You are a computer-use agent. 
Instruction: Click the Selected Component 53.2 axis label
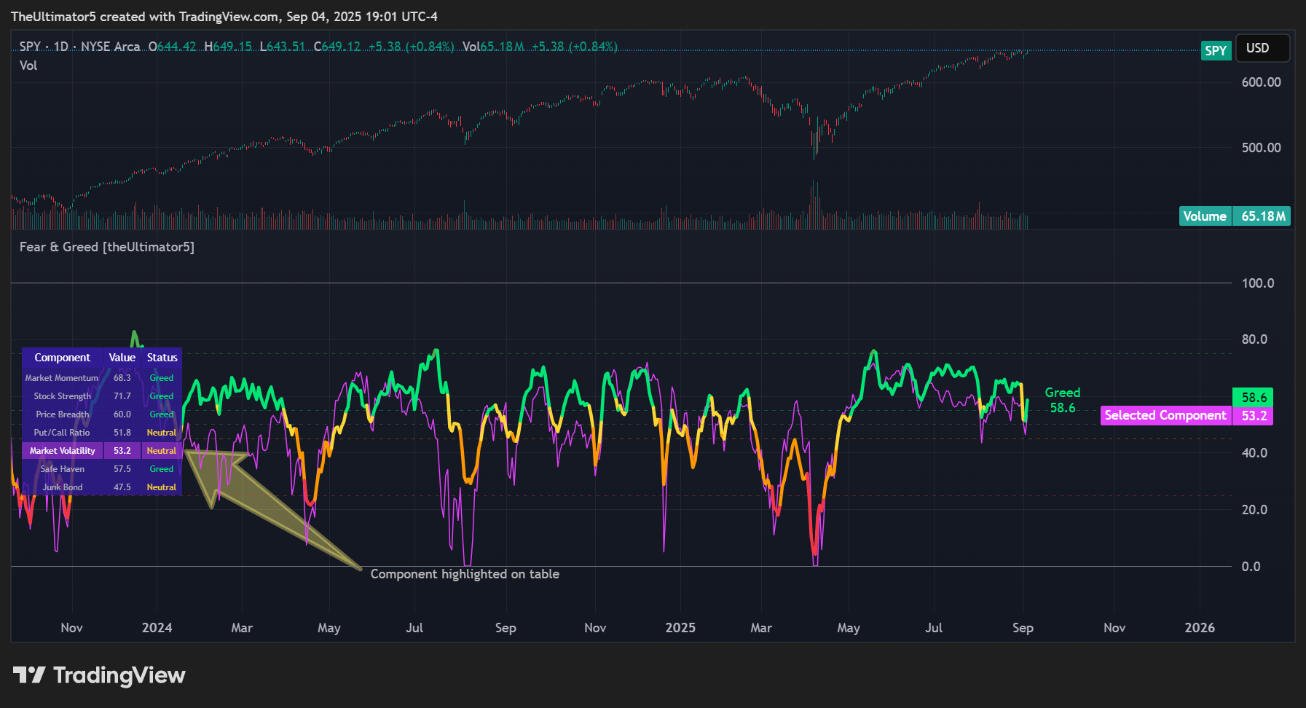[1187, 415]
